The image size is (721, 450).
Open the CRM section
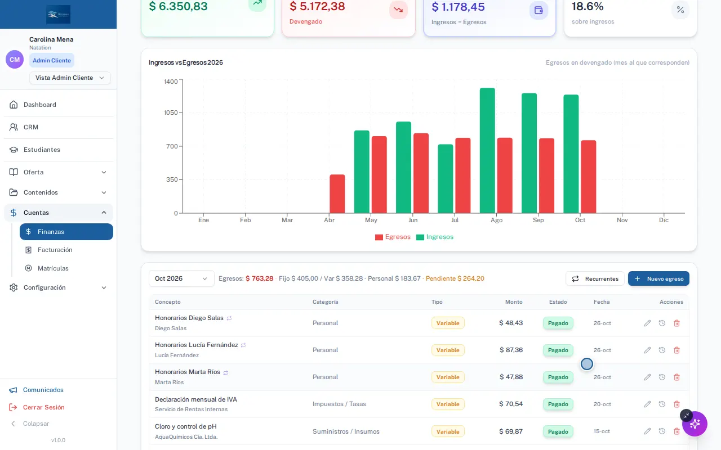[x=59, y=127]
